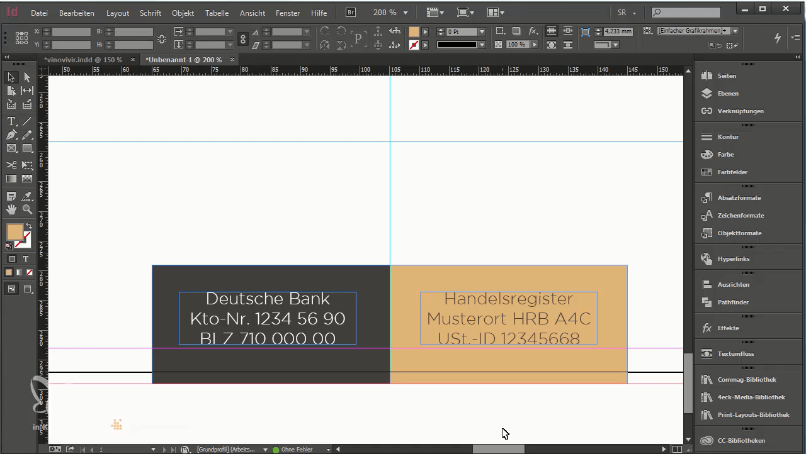Select the Pen tool
This screenshot has height=454, width=806.
(x=11, y=135)
